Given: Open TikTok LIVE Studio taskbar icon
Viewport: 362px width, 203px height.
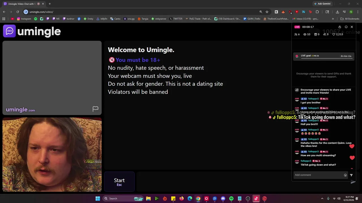Looking at the screenshot, I should click(256, 198).
